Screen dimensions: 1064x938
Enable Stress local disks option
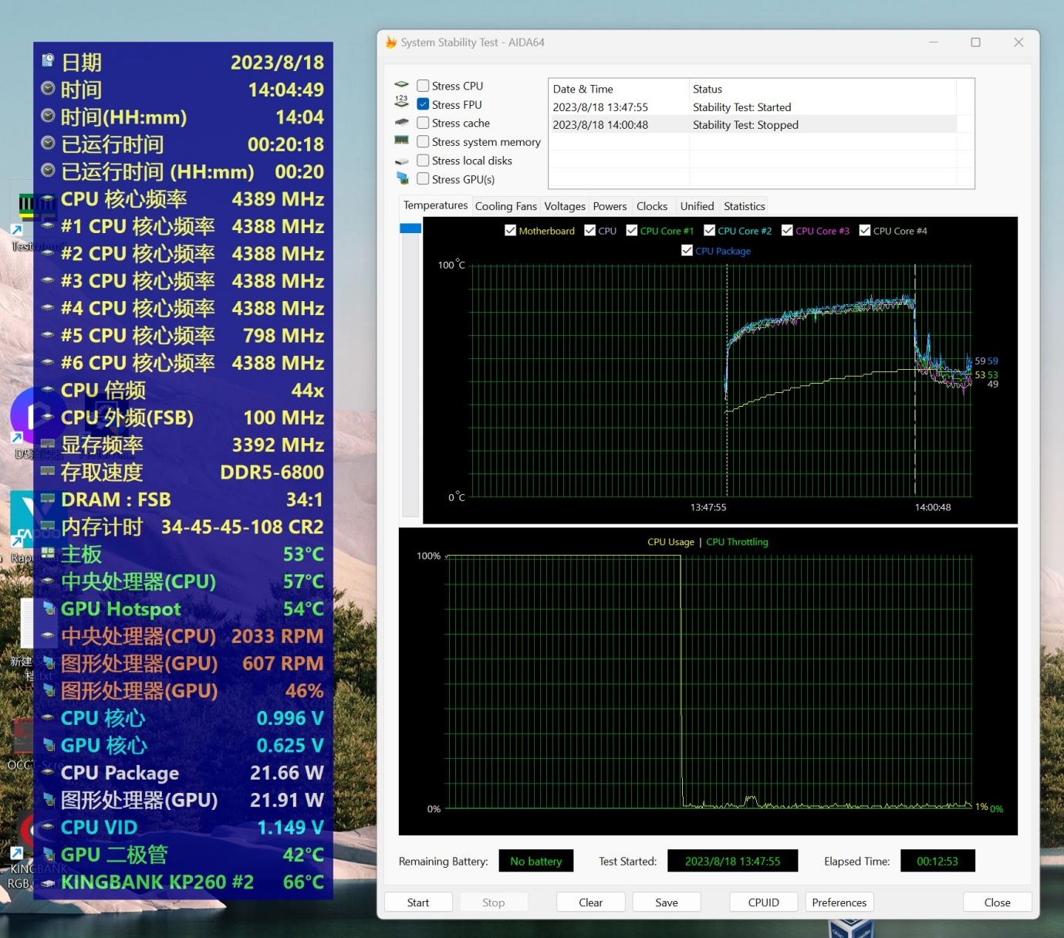click(x=423, y=161)
